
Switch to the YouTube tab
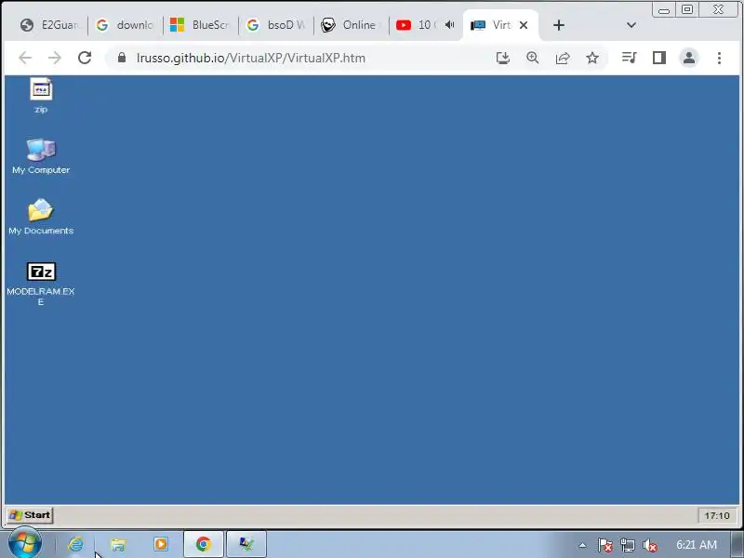[418, 25]
